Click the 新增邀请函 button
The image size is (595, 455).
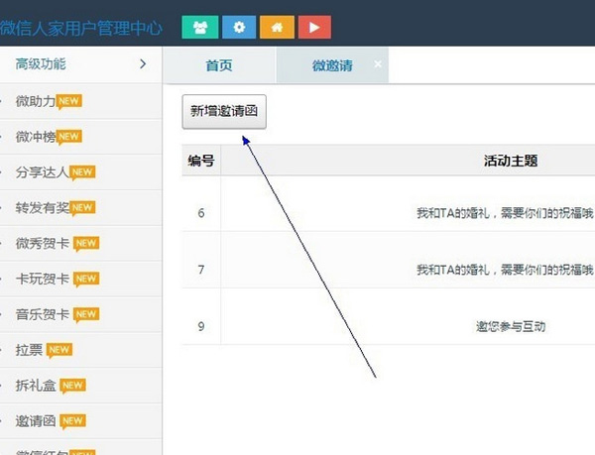pos(224,111)
